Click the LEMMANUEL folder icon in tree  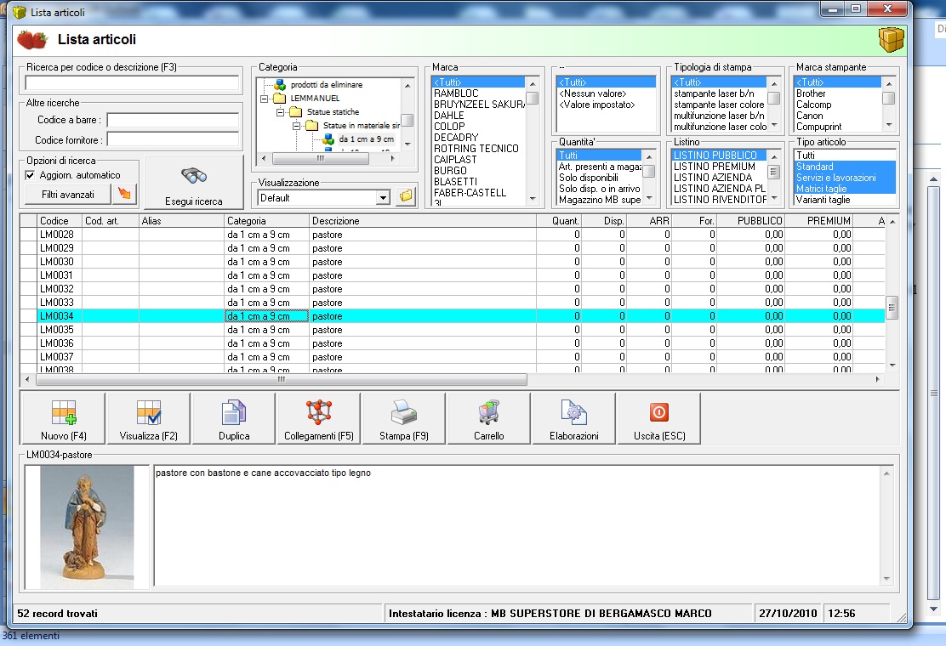pos(279,99)
